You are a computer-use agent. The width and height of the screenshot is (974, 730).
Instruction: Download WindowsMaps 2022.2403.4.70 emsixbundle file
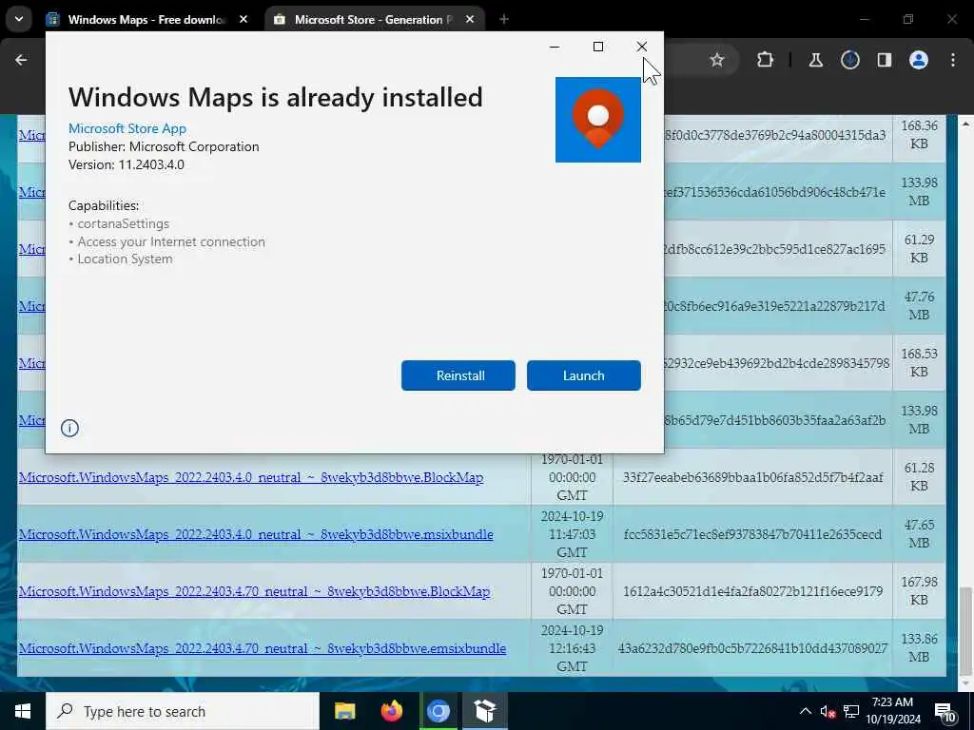pyautogui.click(x=263, y=648)
